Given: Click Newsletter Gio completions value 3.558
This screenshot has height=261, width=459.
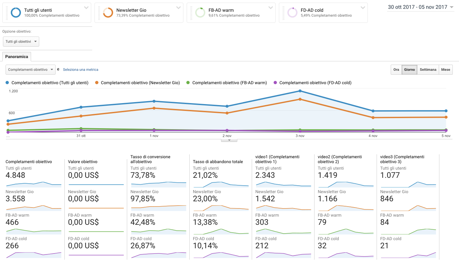Looking at the screenshot, I should 15,199.
